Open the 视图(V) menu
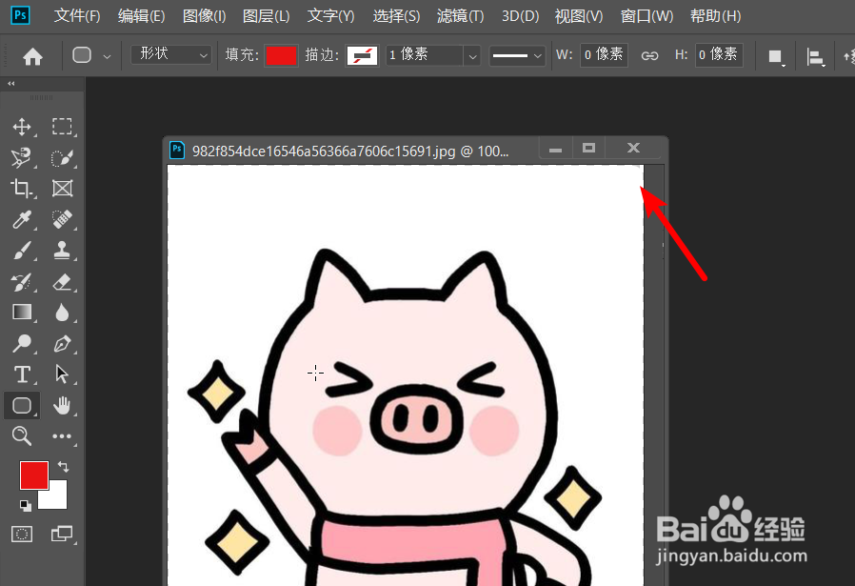The width and height of the screenshot is (855, 586). (579, 16)
